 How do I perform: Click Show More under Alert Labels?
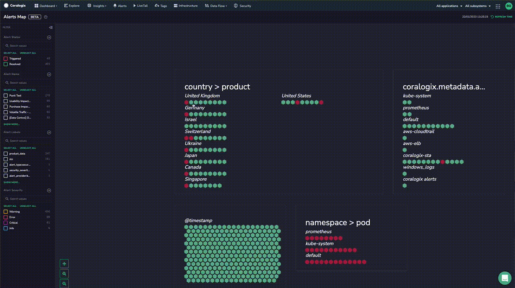point(12,182)
